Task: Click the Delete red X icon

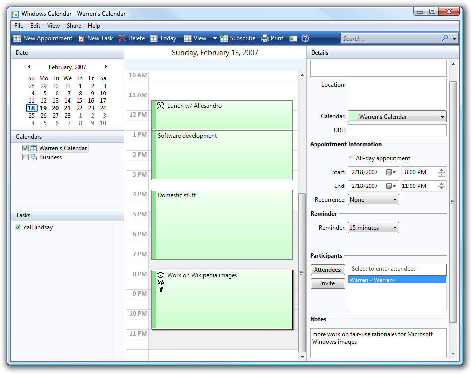Action: [122, 38]
